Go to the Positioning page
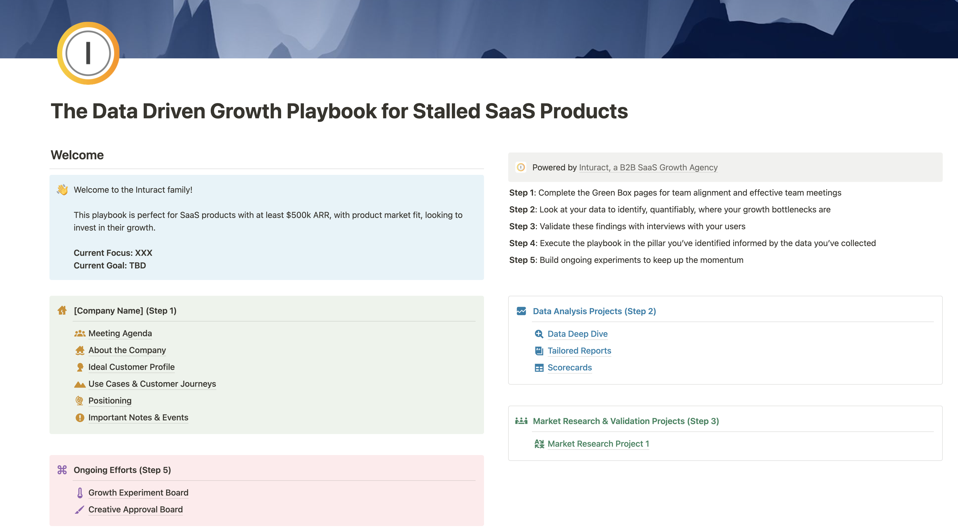 pos(110,401)
